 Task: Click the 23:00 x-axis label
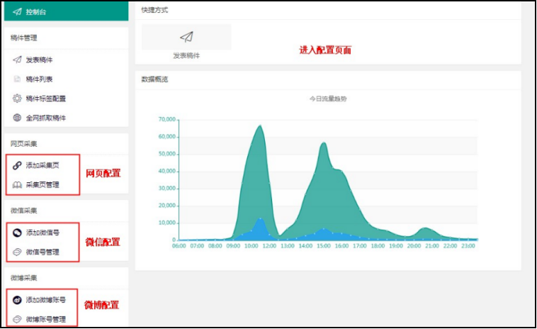(468, 246)
